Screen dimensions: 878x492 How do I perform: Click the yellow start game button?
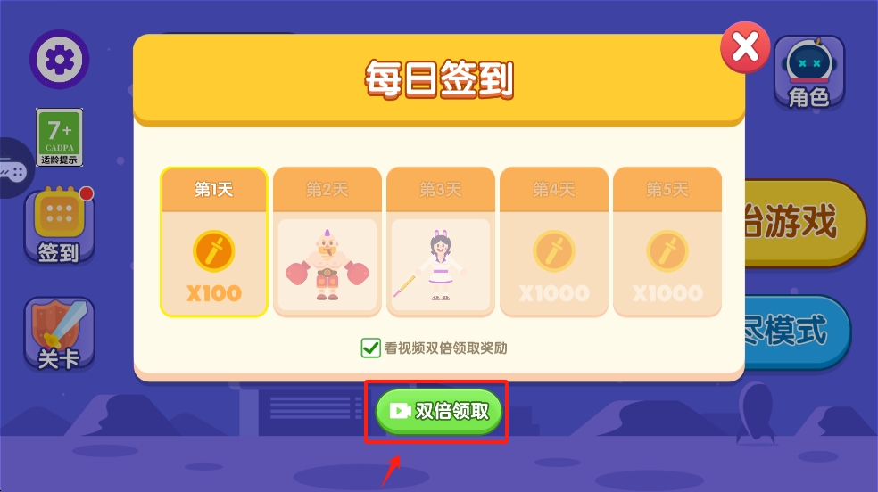click(x=805, y=223)
